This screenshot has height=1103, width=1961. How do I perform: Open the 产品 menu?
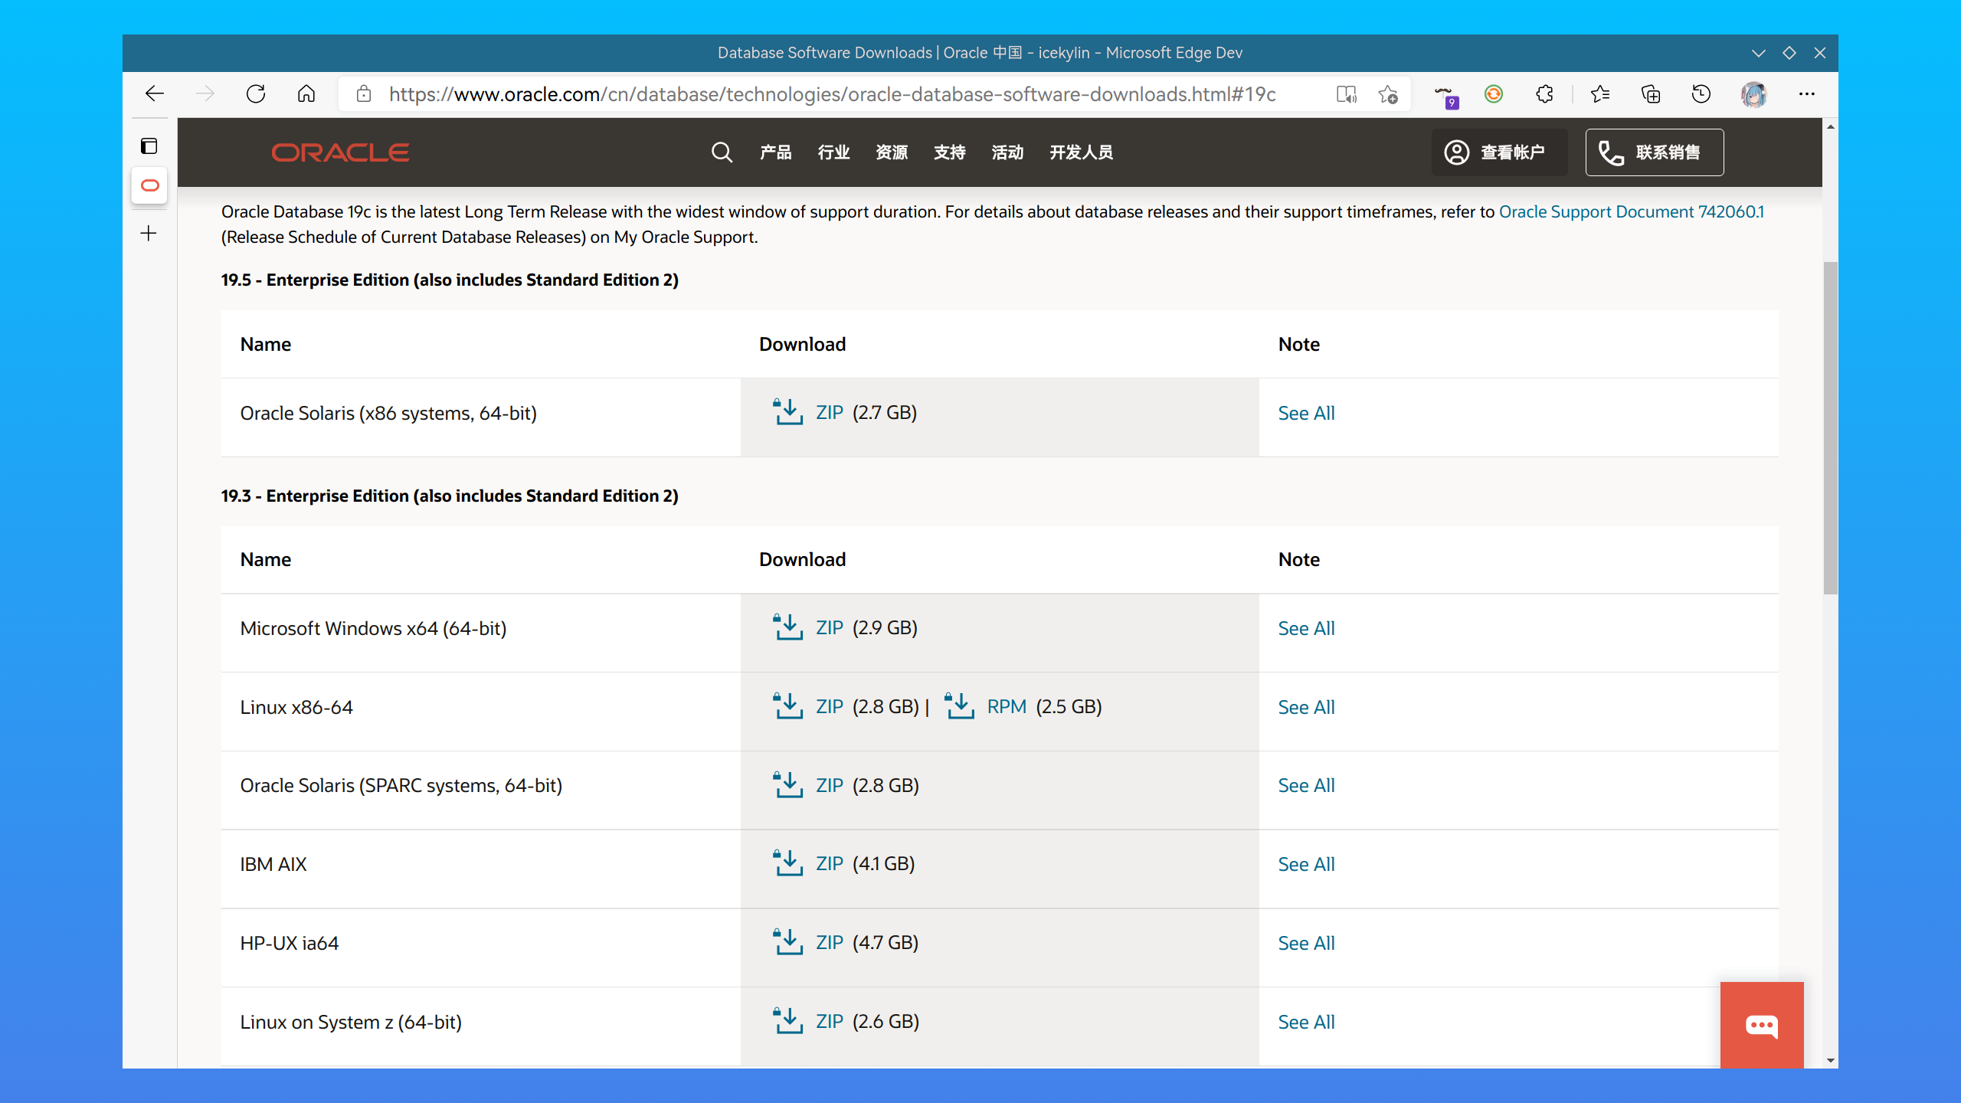coord(775,152)
